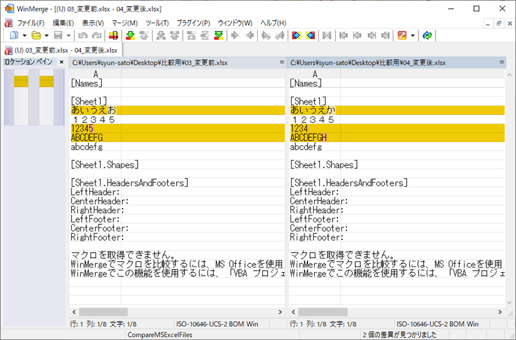This screenshot has width=516, height=340.
Task: Click Copy All to Right icon
Action: point(296,35)
